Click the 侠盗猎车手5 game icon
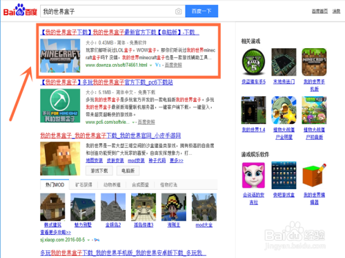Screen dimensions: 345x258 coord(253,62)
